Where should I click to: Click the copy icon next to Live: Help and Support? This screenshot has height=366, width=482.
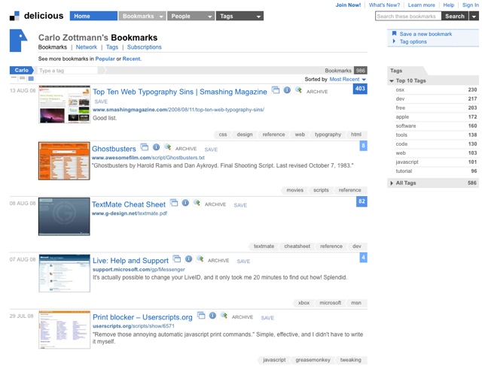coord(177,259)
